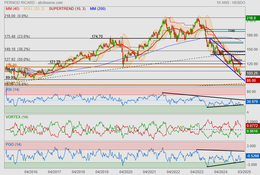The image size is (260, 175).
Task: Click the blue 38.979 RSI value tag
Action: tap(252, 101)
